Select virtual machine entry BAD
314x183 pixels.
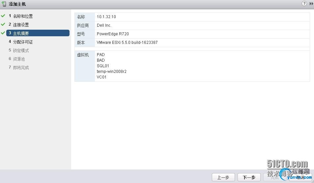101,60
